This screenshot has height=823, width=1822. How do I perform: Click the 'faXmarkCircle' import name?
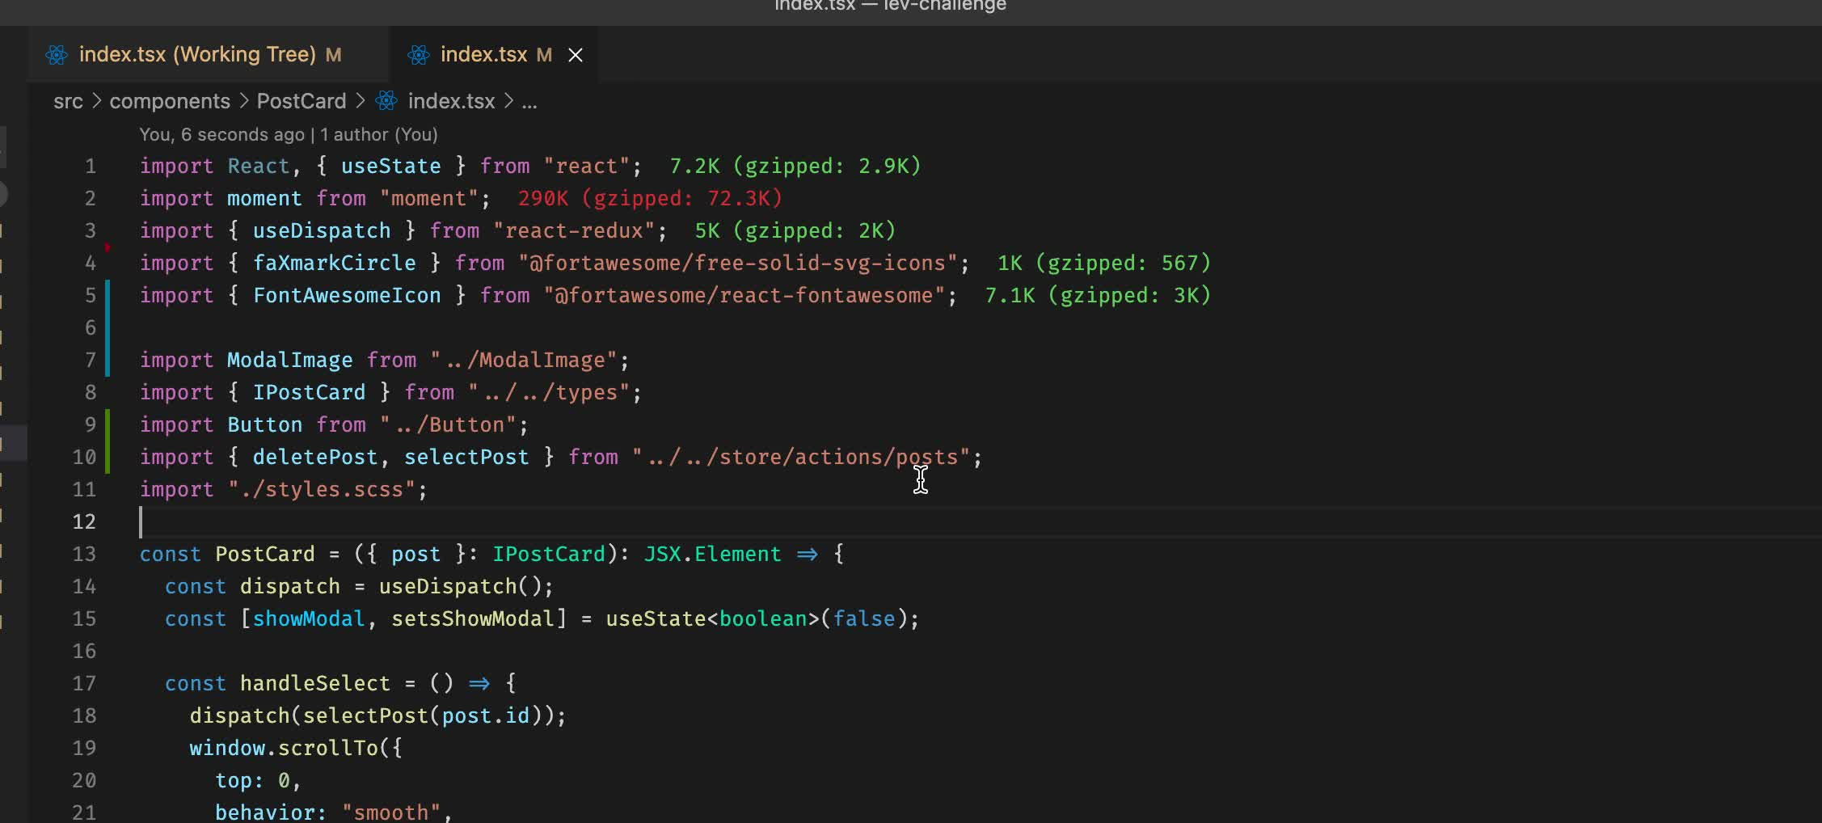[335, 263]
